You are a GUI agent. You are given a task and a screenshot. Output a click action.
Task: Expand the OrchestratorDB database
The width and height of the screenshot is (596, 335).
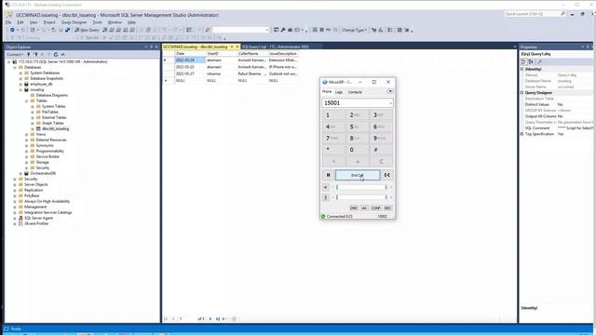20,173
